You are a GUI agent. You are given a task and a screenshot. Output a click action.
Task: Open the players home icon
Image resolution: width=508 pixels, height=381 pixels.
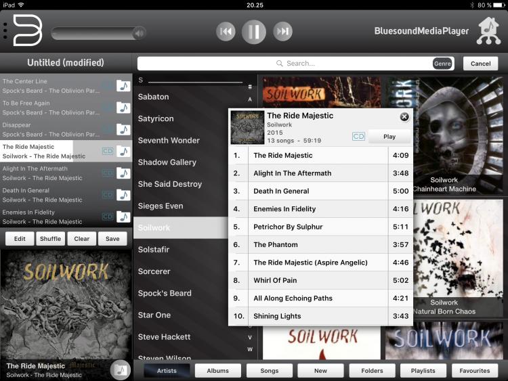pyautogui.click(x=488, y=30)
